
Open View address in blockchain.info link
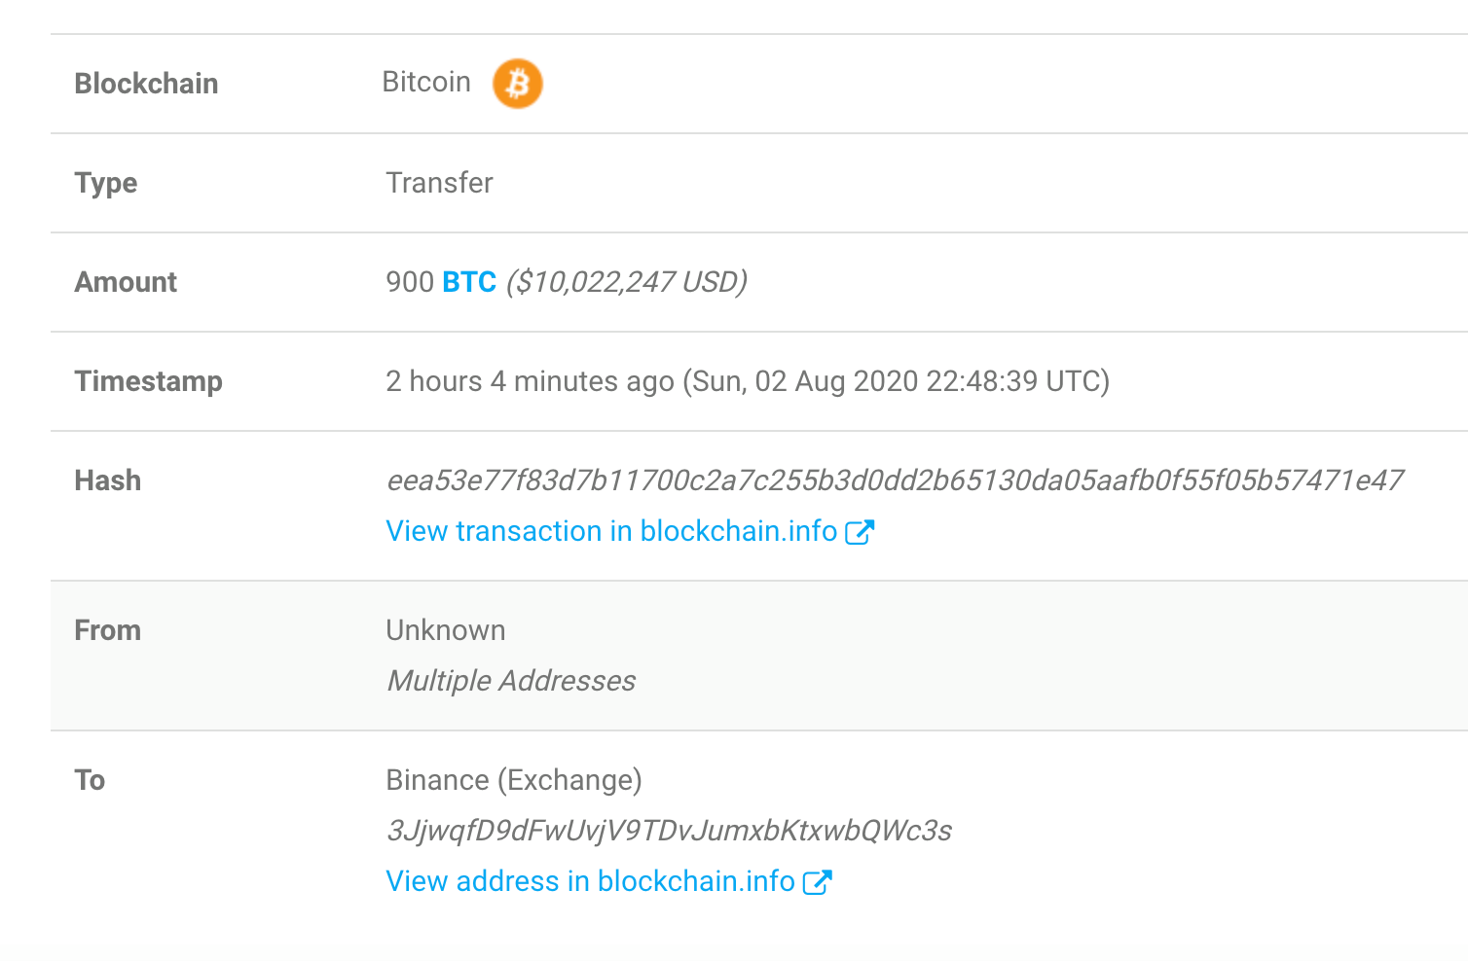(x=590, y=881)
